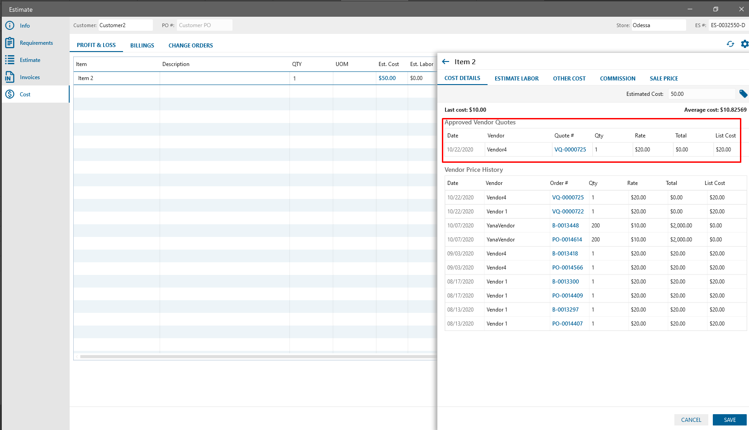Open approved quote VQ-0000725 link
Screen dimensions: 749x430
point(570,150)
